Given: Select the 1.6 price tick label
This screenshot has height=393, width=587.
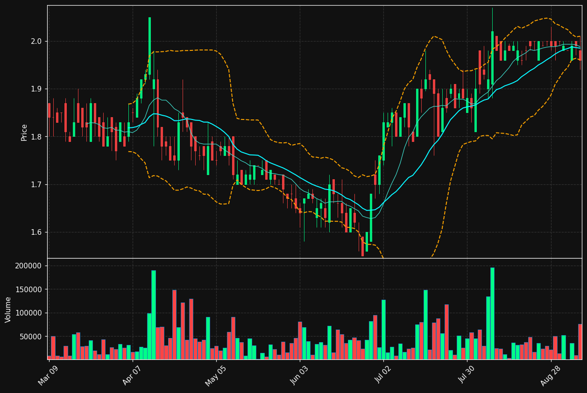Looking at the screenshot, I should [36, 232].
